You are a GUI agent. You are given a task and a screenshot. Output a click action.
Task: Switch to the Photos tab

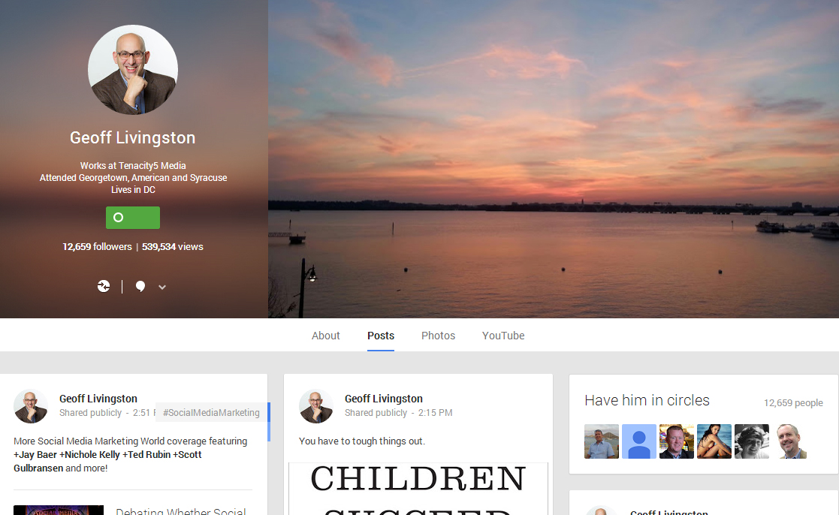coord(438,336)
